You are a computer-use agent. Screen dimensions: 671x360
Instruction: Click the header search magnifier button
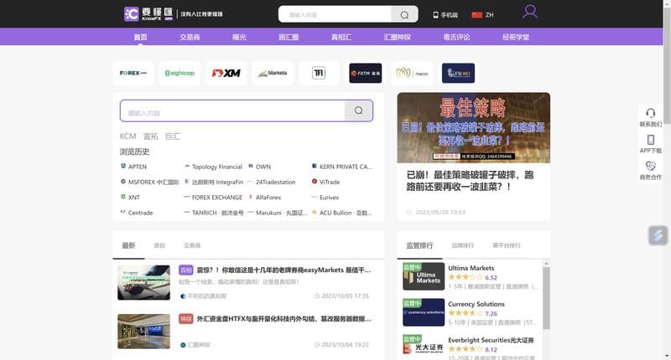tap(404, 15)
